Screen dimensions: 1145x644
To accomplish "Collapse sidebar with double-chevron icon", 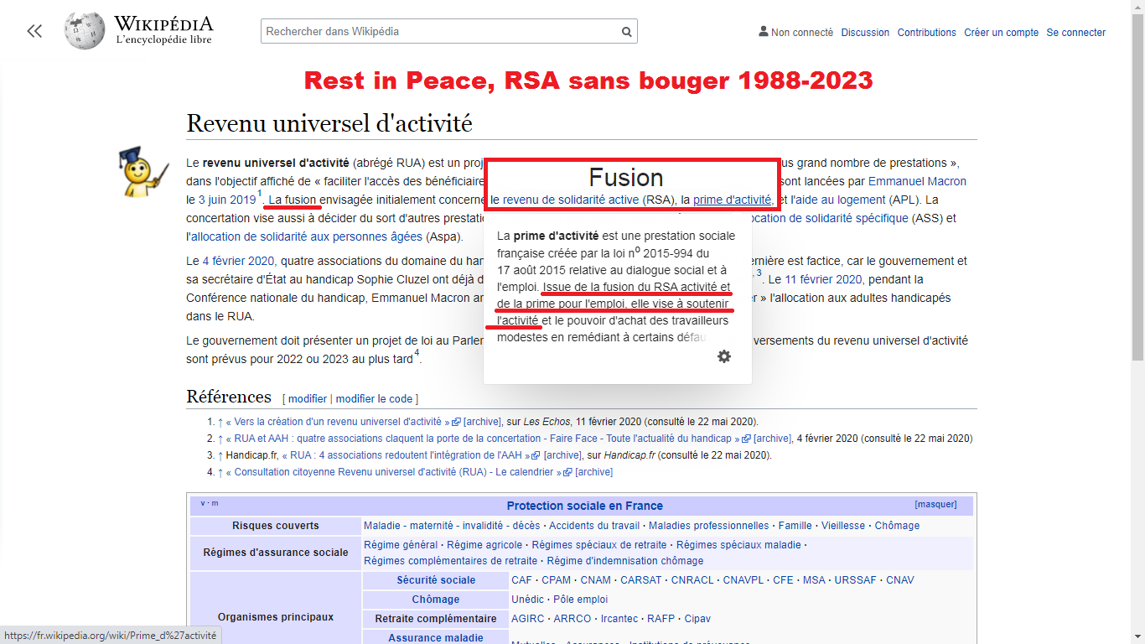I will (34, 32).
